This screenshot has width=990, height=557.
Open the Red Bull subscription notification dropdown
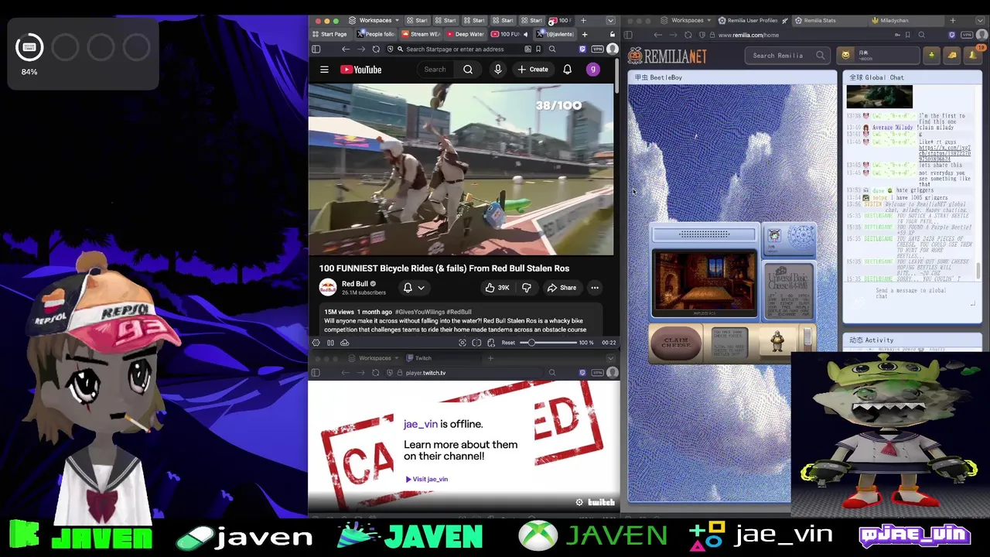pos(414,288)
